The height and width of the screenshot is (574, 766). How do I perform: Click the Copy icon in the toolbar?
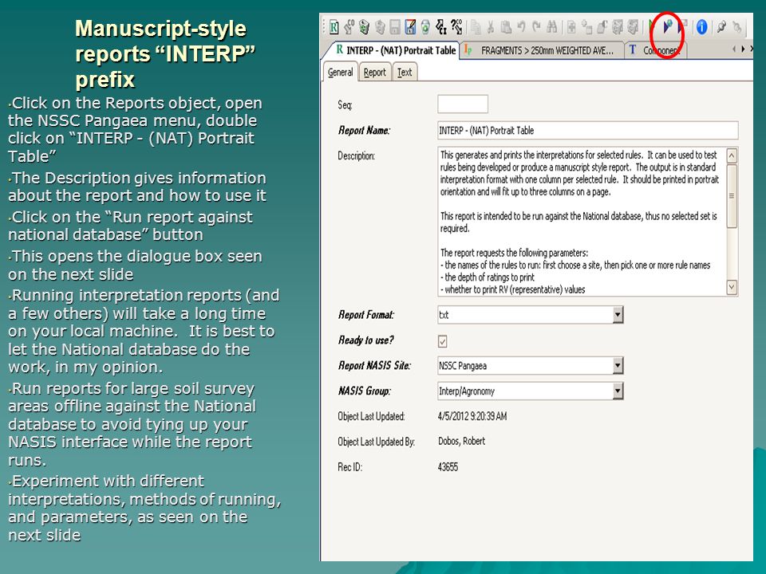tap(476, 28)
